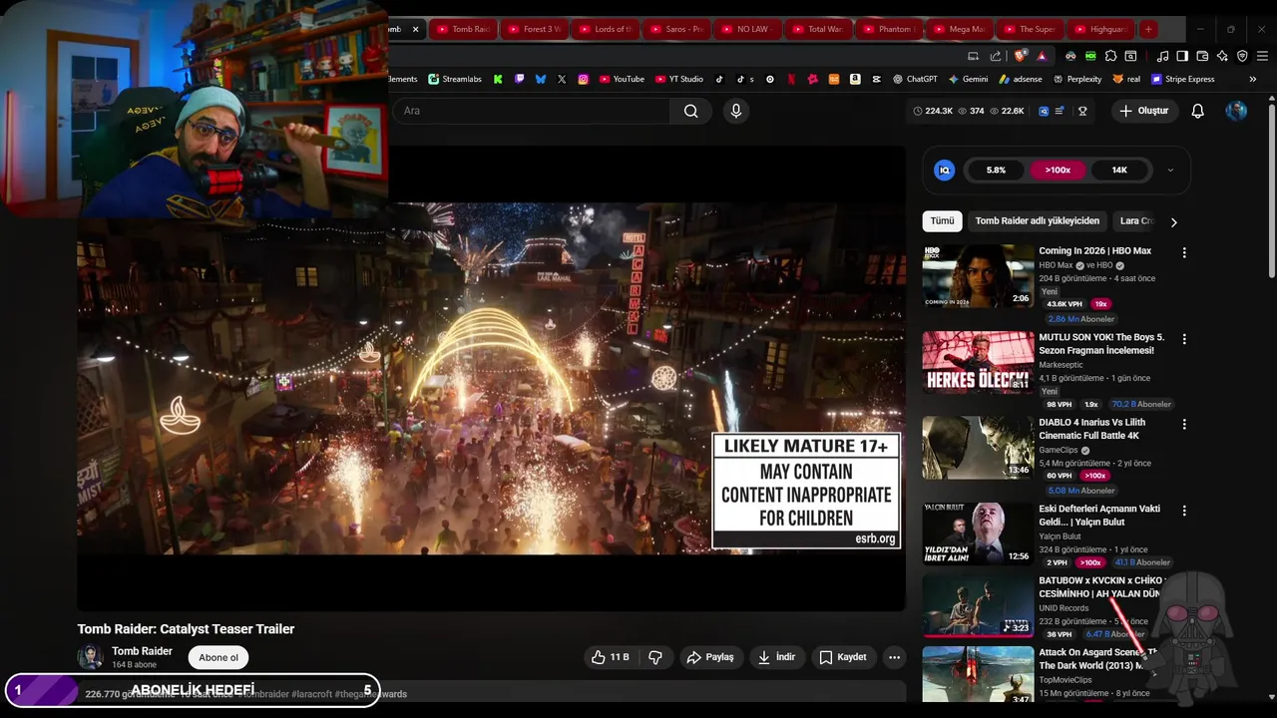Open YouTube notifications bell
Image resolution: width=1277 pixels, height=718 pixels.
[1197, 111]
